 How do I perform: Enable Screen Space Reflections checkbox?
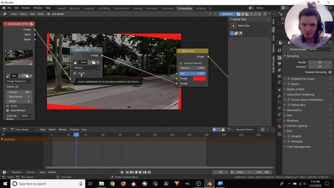tap(289, 100)
